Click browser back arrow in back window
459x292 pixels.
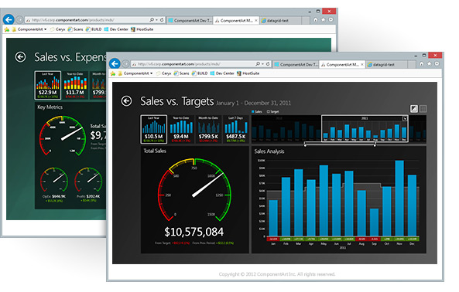(x=9, y=19)
